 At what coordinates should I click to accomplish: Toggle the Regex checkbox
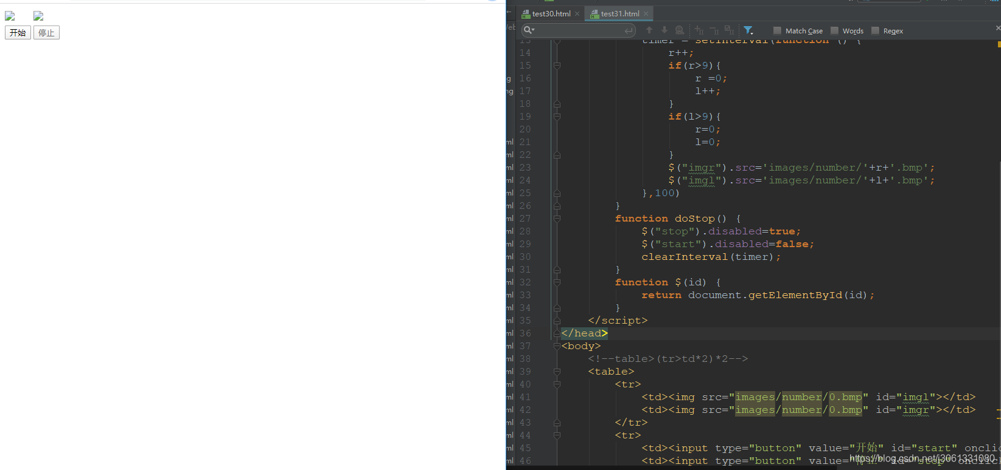[x=875, y=30]
